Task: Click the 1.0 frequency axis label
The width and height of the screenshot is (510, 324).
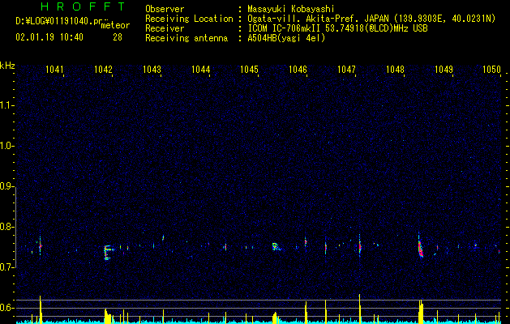Action: coord(7,146)
